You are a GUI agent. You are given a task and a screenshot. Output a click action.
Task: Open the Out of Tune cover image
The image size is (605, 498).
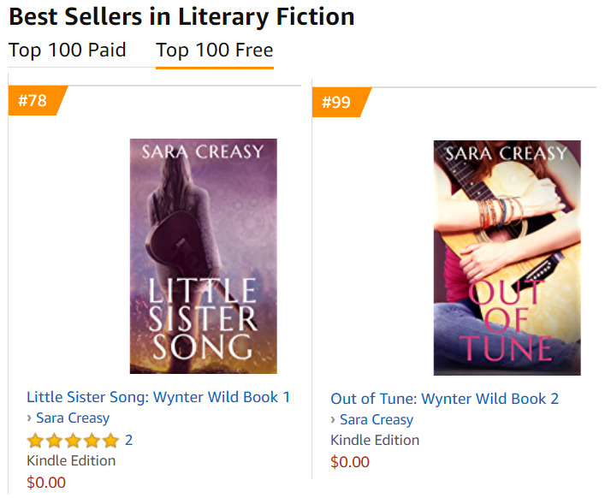[507, 258]
